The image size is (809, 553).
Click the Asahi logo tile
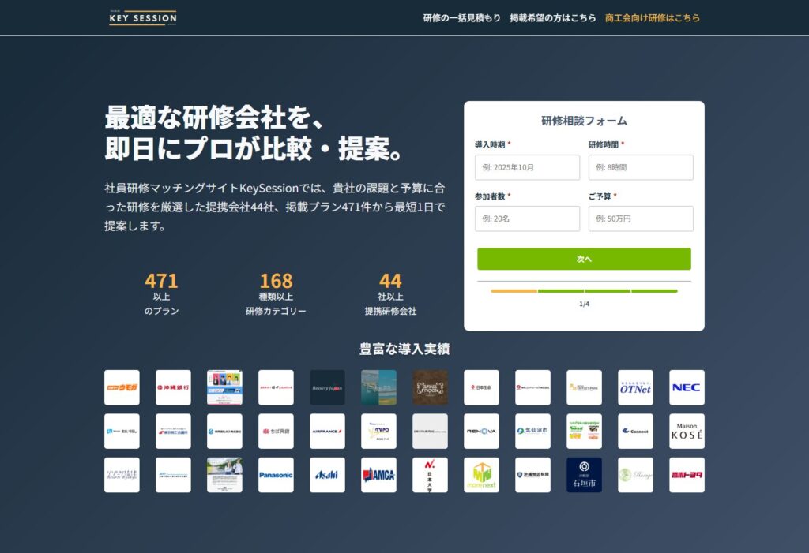pyautogui.click(x=327, y=475)
